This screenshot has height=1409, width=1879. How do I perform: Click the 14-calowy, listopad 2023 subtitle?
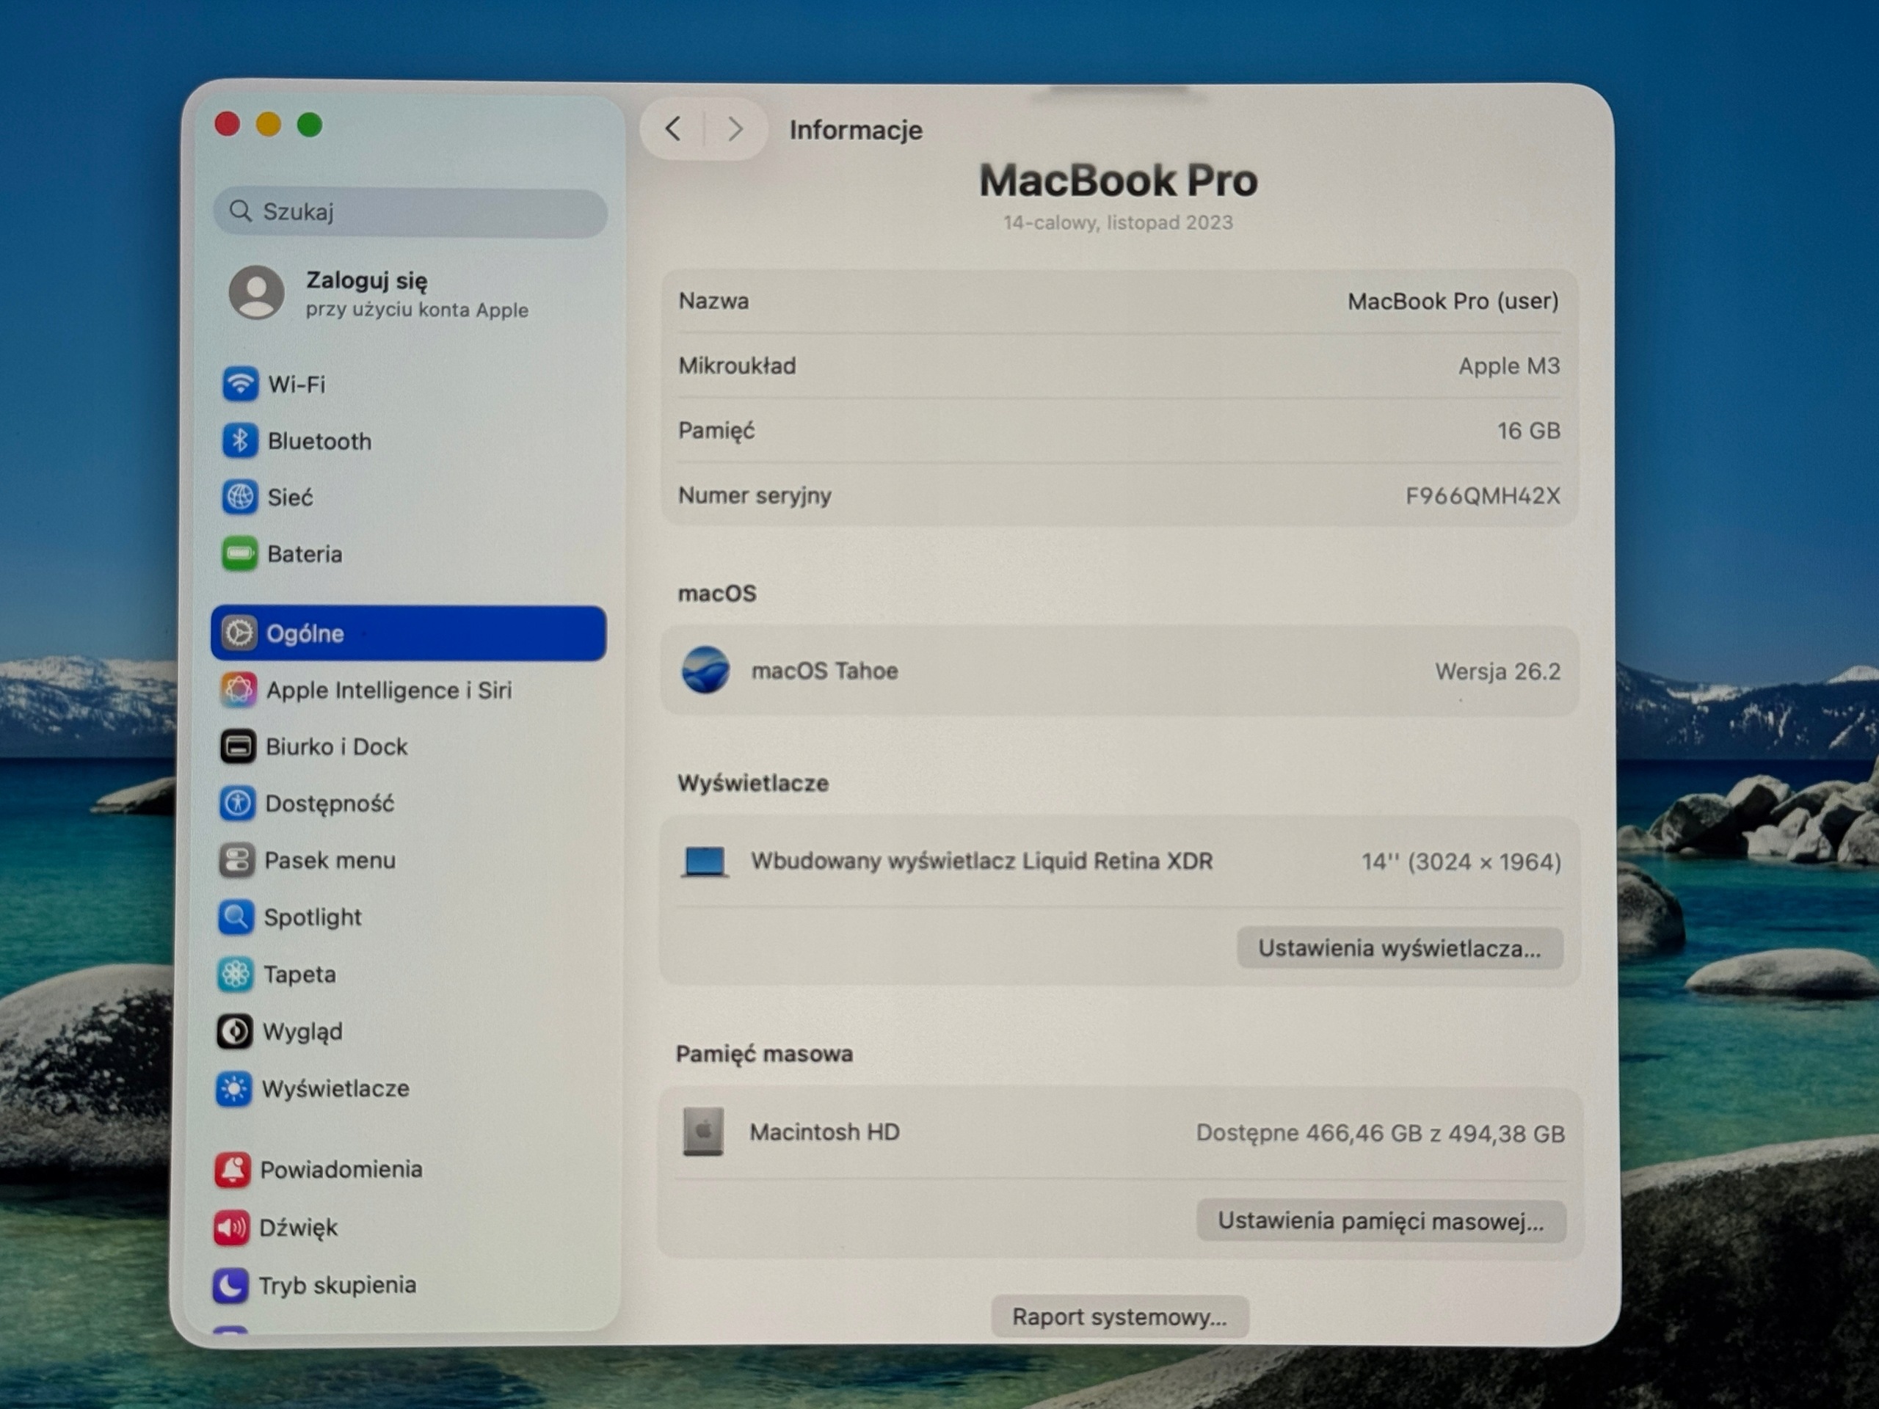click(x=1118, y=222)
